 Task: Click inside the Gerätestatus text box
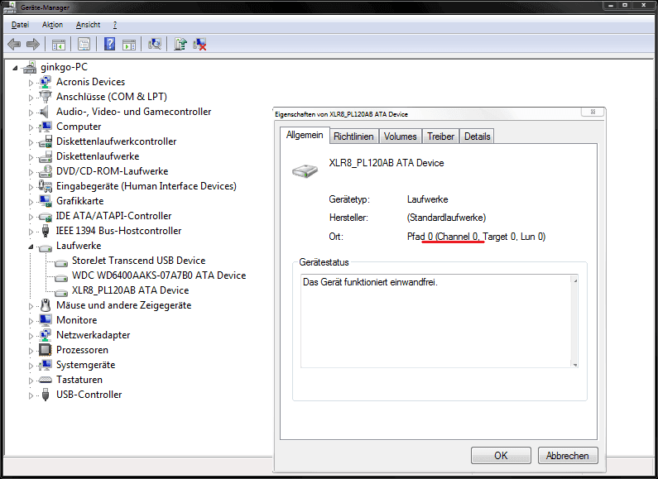[436, 321]
